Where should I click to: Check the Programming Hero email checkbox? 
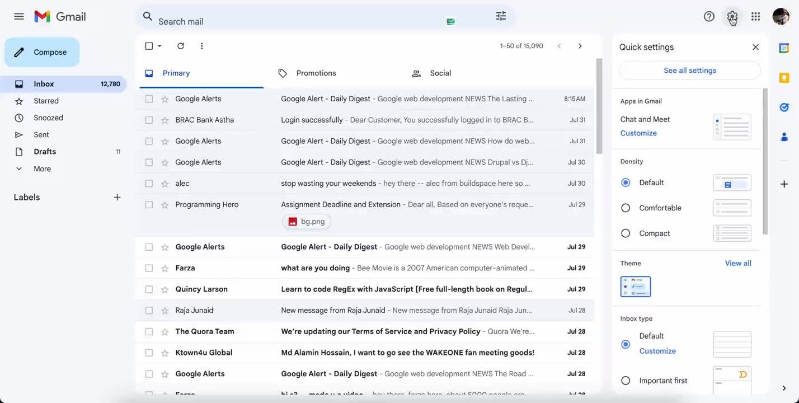(149, 205)
